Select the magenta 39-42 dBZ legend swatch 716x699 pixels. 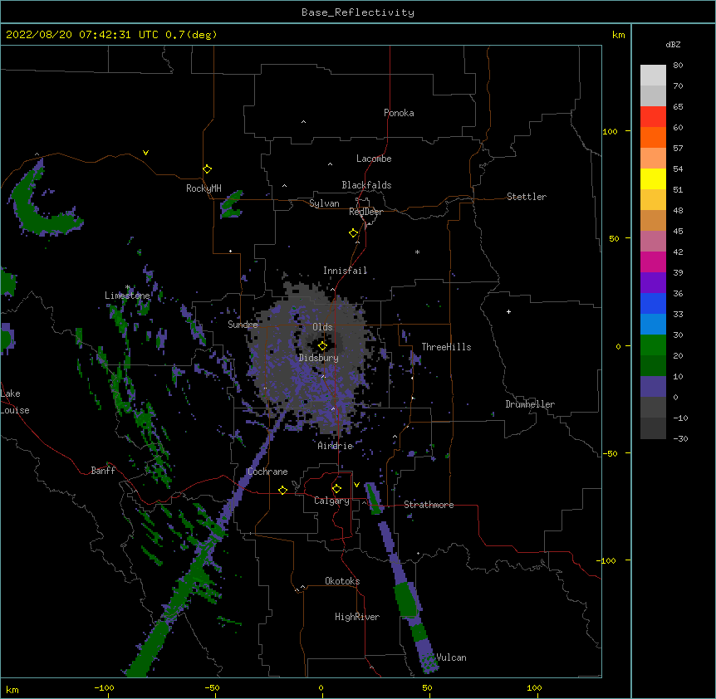coord(653,262)
